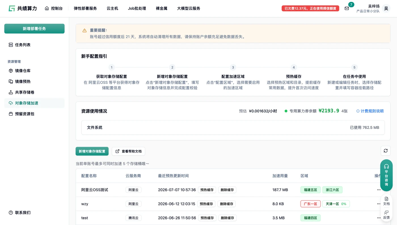
Task: Open 云主机 in the top navigation
Action: (112, 9)
